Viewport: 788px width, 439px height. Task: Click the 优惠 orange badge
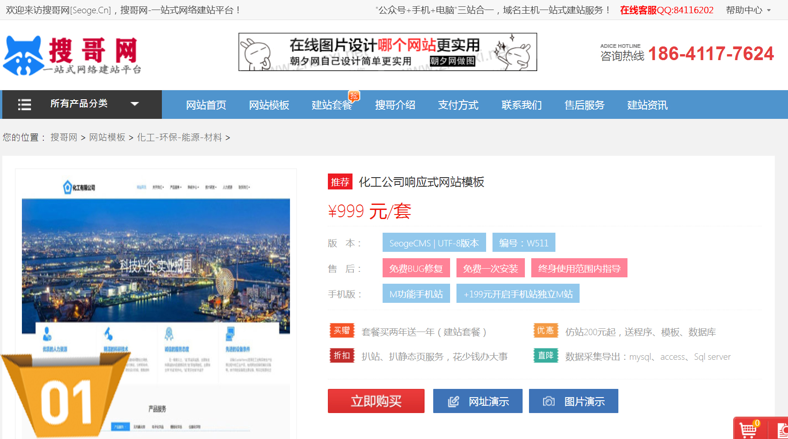point(545,331)
